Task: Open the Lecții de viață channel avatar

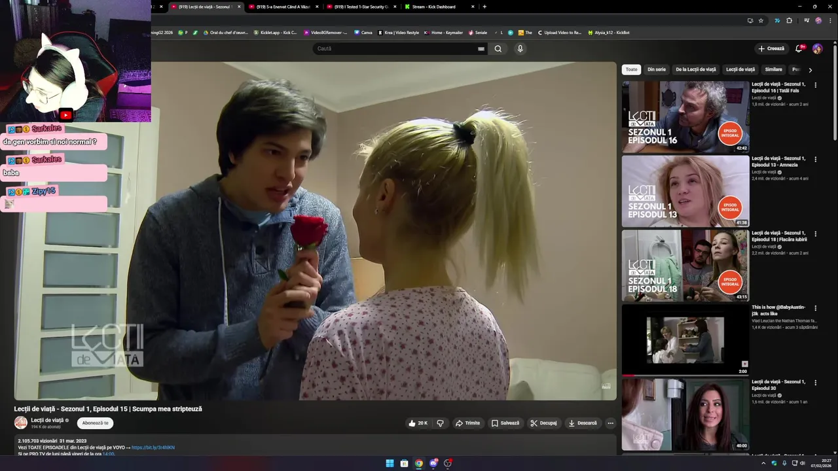Action: click(21, 423)
